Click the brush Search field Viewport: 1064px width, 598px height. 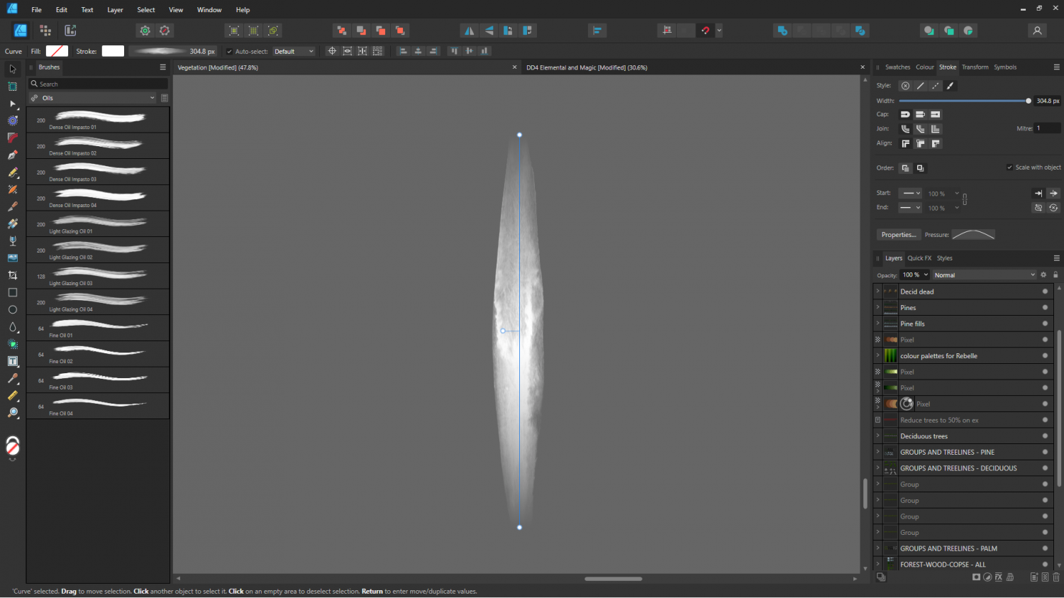[99, 84]
